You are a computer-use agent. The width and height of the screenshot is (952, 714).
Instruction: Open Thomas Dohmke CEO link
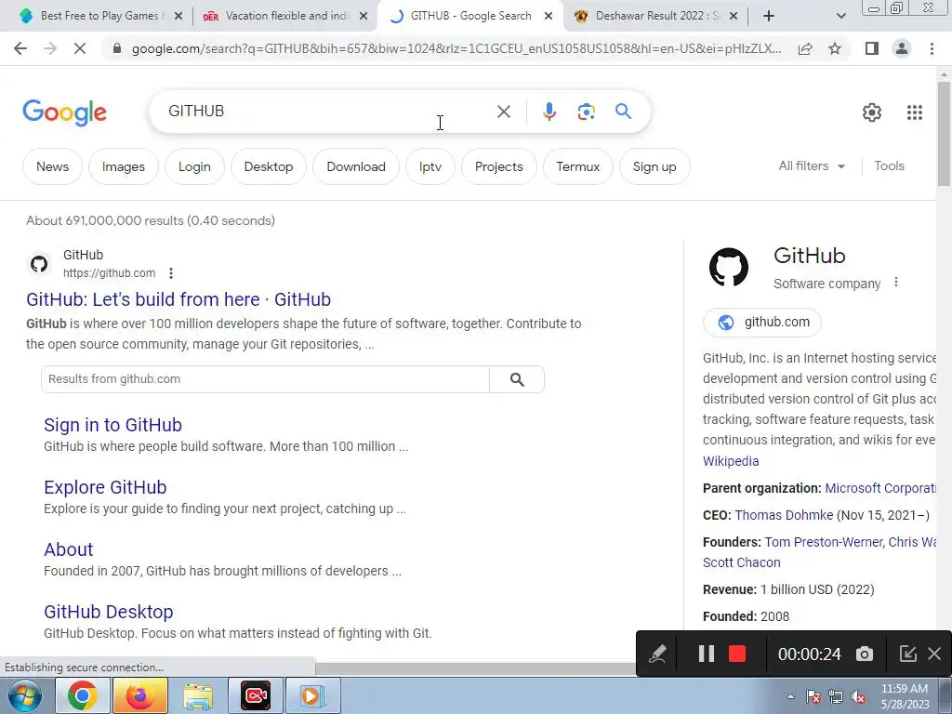pos(784,515)
